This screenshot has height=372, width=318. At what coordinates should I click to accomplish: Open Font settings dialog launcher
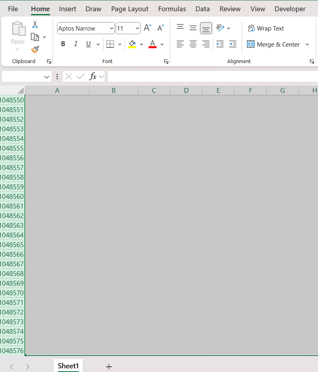click(x=166, y=62)
